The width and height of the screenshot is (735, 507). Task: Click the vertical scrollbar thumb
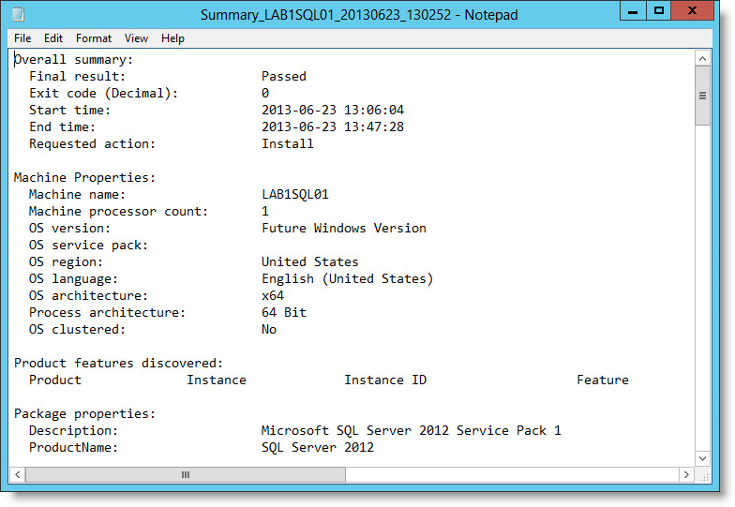click(702, 96)
